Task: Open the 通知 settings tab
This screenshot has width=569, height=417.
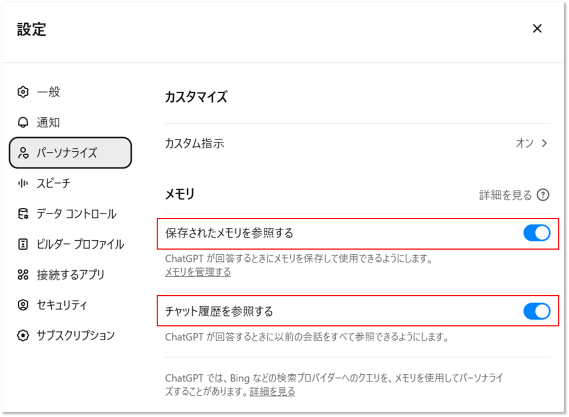Action: (48, 123)
